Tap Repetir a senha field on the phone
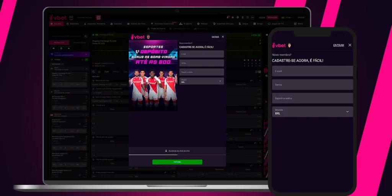This screenshot has width=392, height=196. 312,98
